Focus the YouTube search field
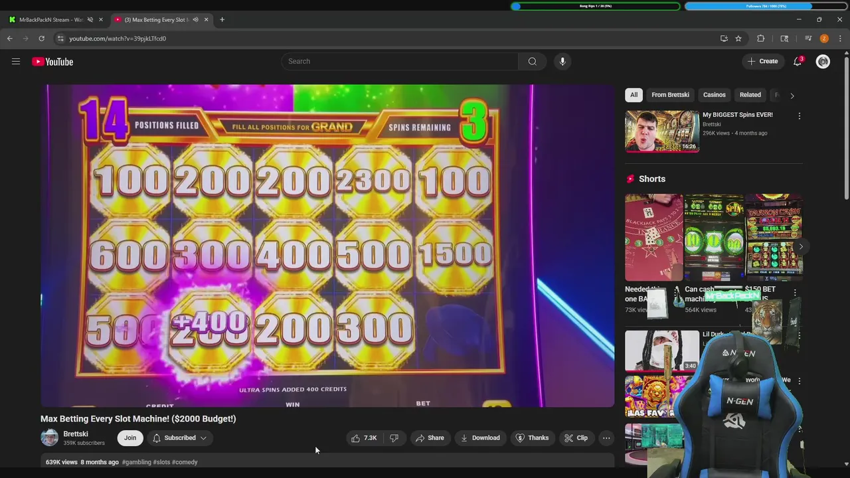Screen dimensions: 850x478 coord(400,61)
